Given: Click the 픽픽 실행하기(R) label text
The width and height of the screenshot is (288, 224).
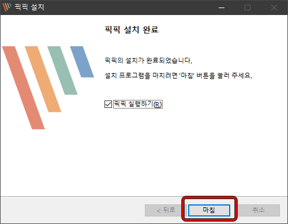Looking at the screenshot, I should click(138, 104).
